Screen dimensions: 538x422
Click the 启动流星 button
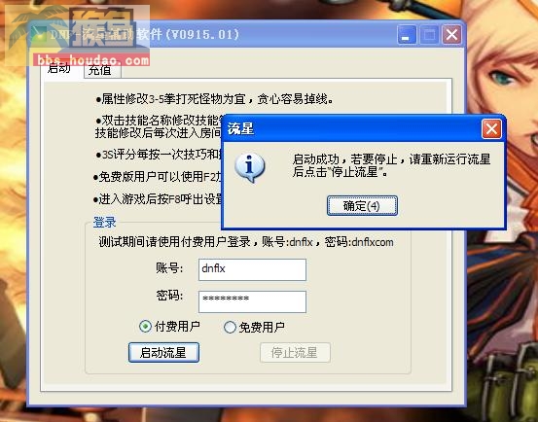(163, 352)
